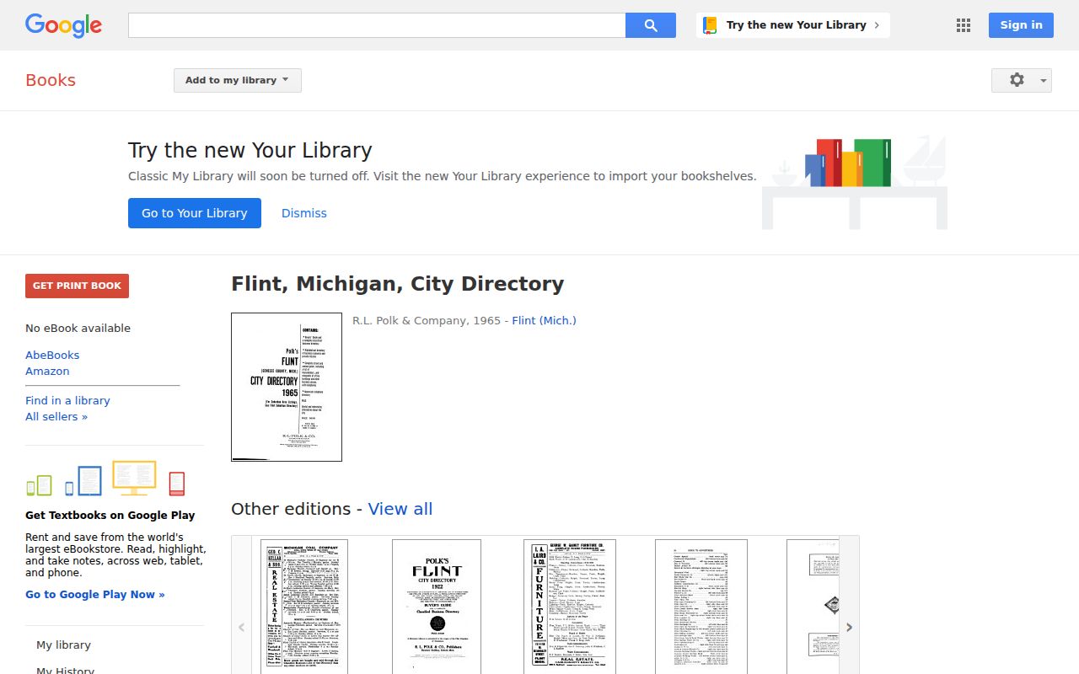Dismiss the Your Library banner
The height and width of the screenshot is (674, 1079).
point(304,213)
